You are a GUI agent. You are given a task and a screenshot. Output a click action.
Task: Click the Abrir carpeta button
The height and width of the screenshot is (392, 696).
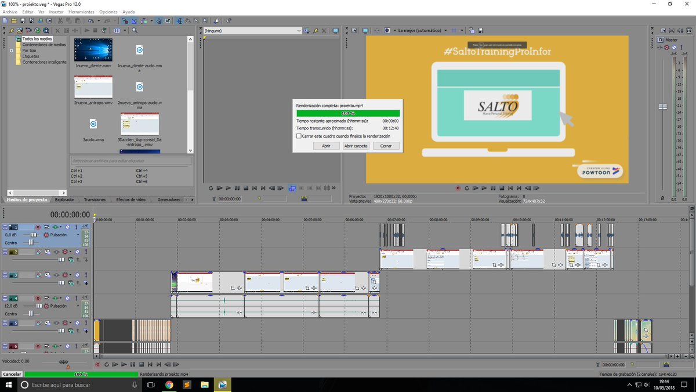pyautogui.click(x=356, y=146)
